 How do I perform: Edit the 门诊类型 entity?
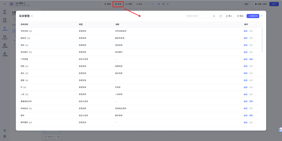[245, 59]
